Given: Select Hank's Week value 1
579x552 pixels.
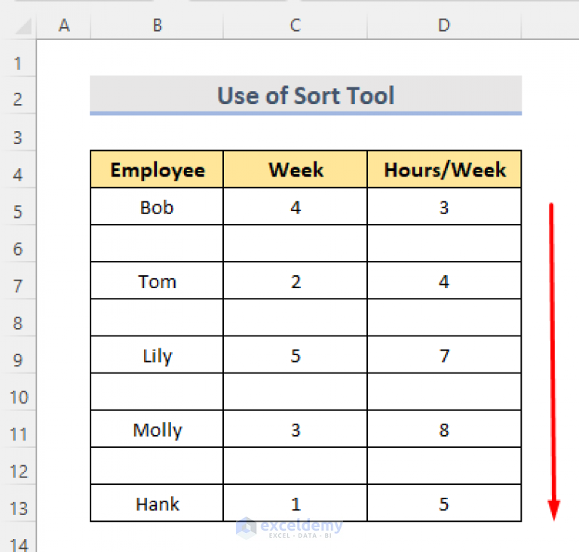Looking at the screenshot, I should (296, 503).
